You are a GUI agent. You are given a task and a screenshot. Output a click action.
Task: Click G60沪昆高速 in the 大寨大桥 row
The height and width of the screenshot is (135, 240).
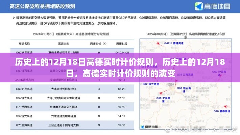(x=24, y=89)
